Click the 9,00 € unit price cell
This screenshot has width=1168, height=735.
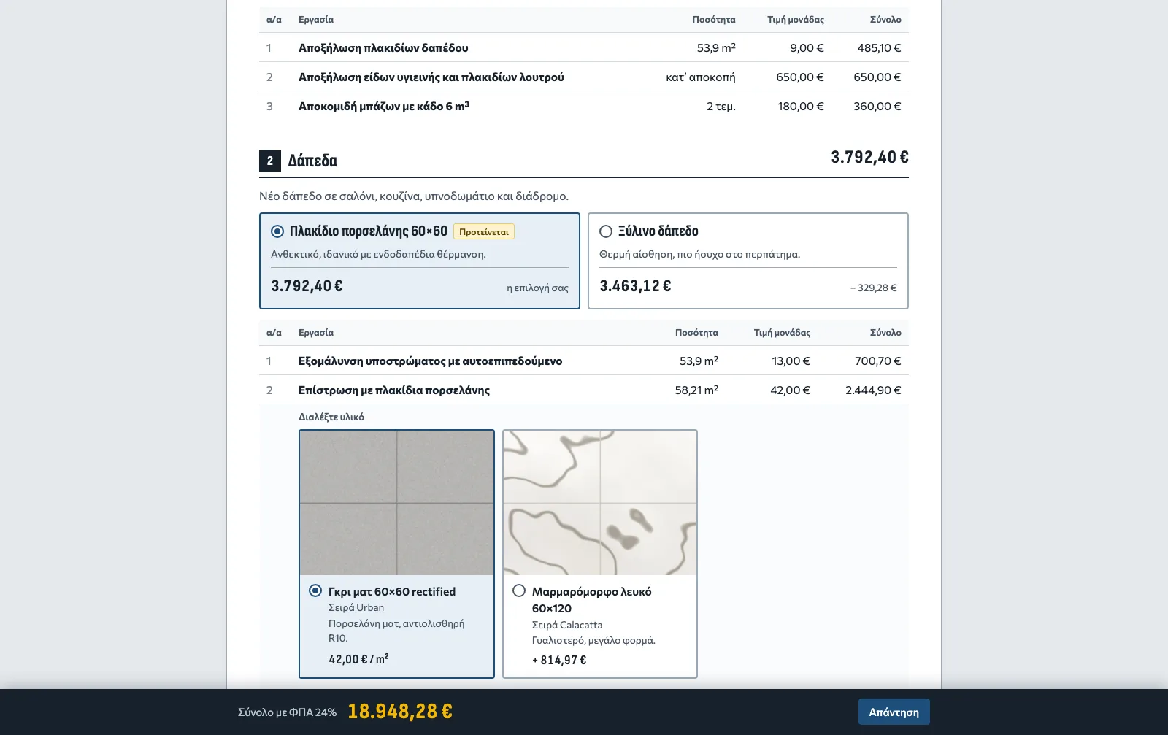807,47
